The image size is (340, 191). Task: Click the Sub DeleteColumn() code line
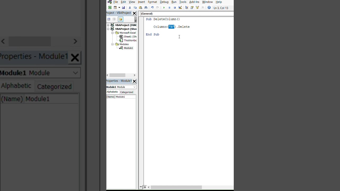(163, 19)
